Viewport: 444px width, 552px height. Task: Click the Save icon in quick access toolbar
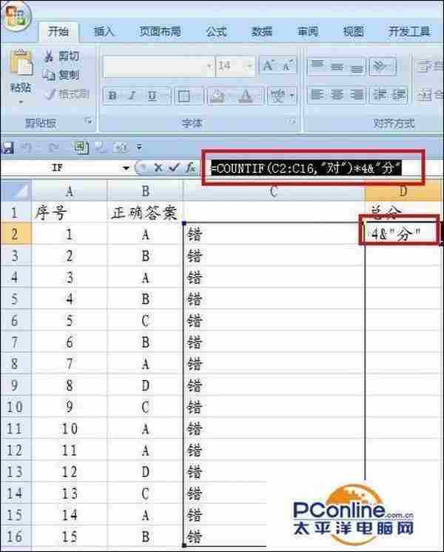pyautogui.click(x=9, y=147)
